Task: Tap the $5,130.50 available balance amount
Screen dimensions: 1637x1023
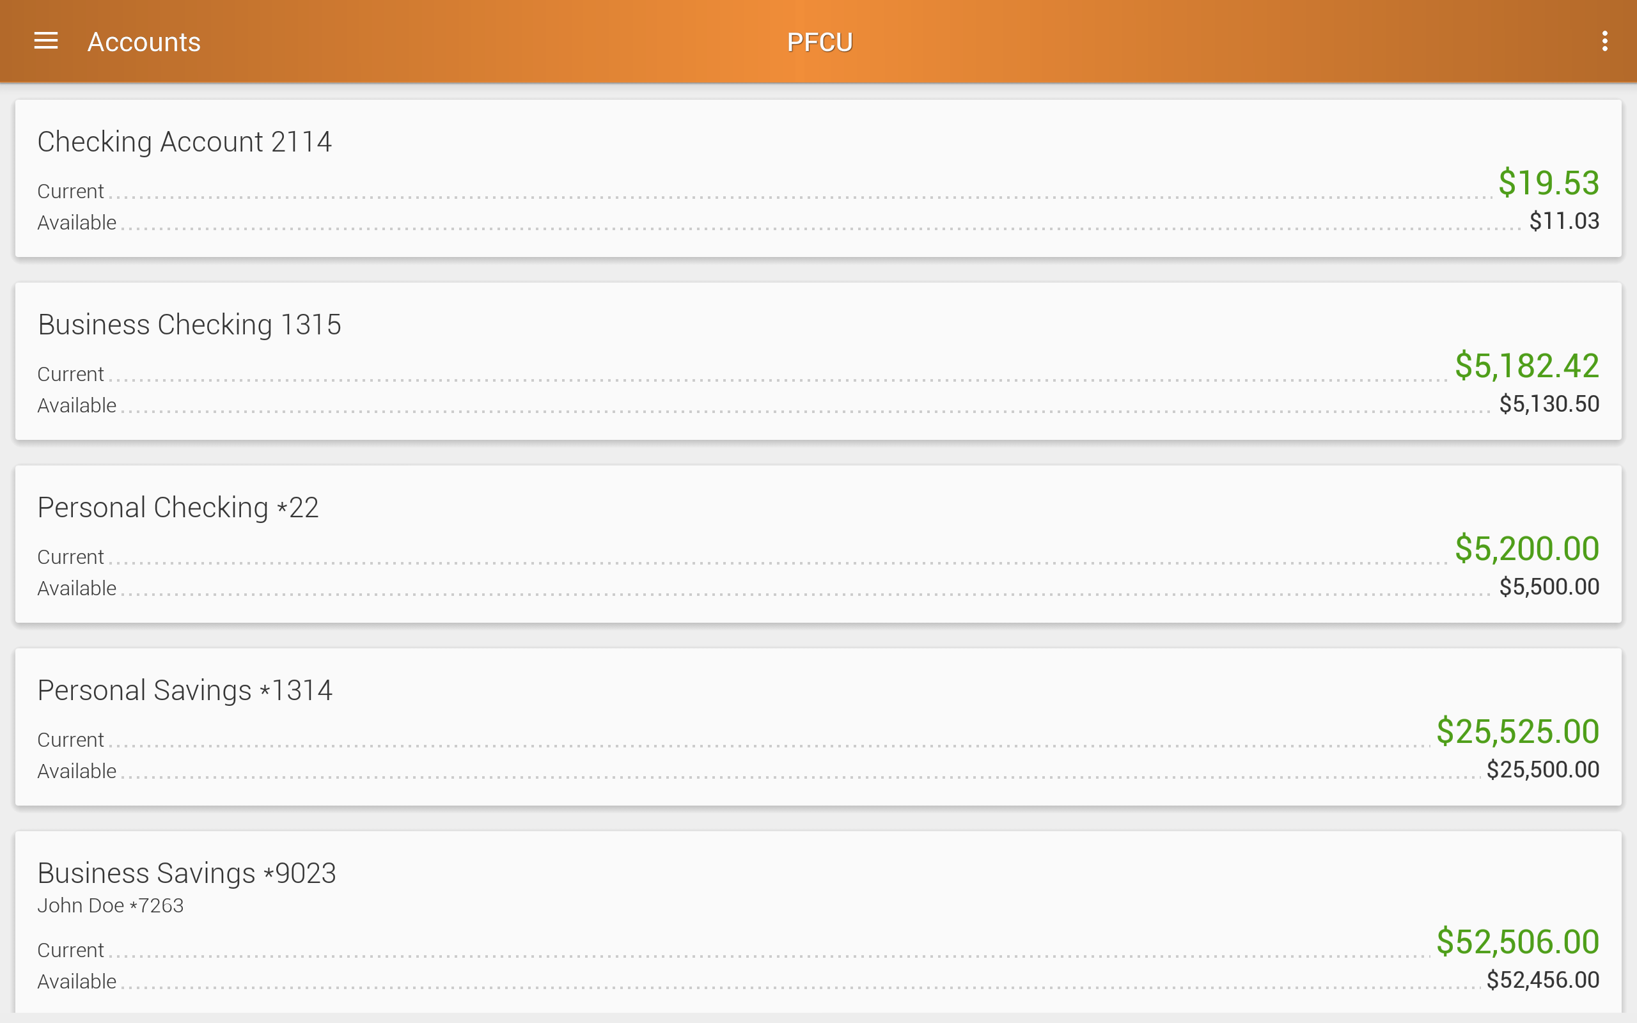Action: click(1549, 403)
